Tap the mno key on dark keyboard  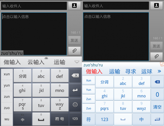pyautogui.click(x=60, y=90)
